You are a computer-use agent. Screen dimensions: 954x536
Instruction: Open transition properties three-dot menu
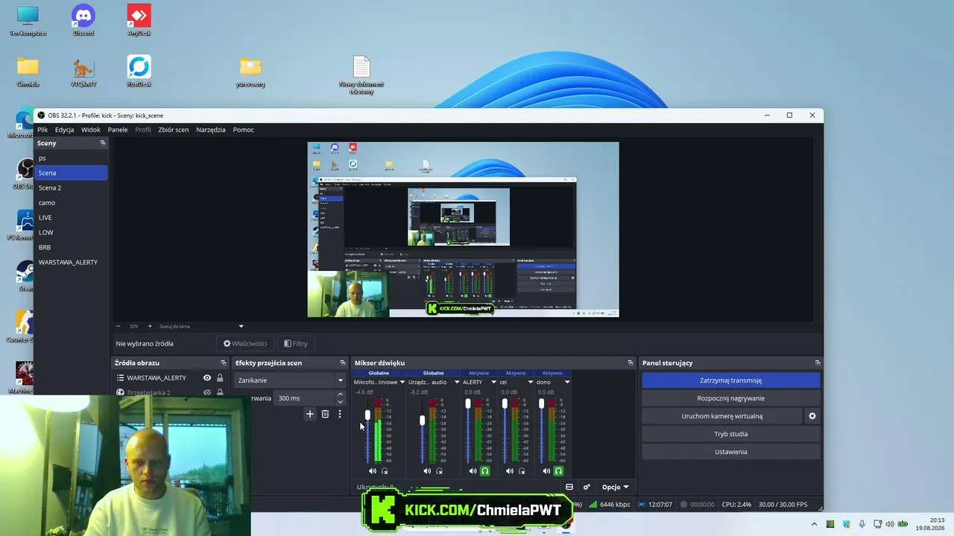[340, 414]
